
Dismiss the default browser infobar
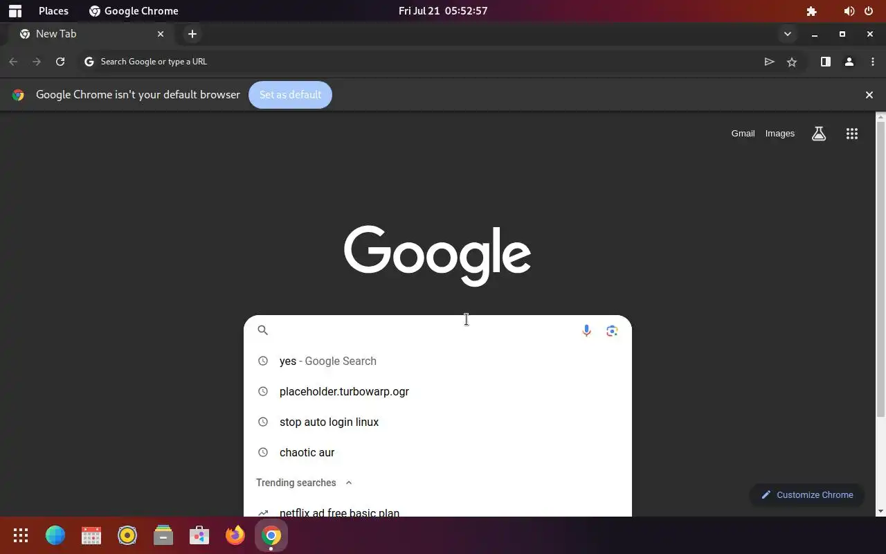(869, 95)
